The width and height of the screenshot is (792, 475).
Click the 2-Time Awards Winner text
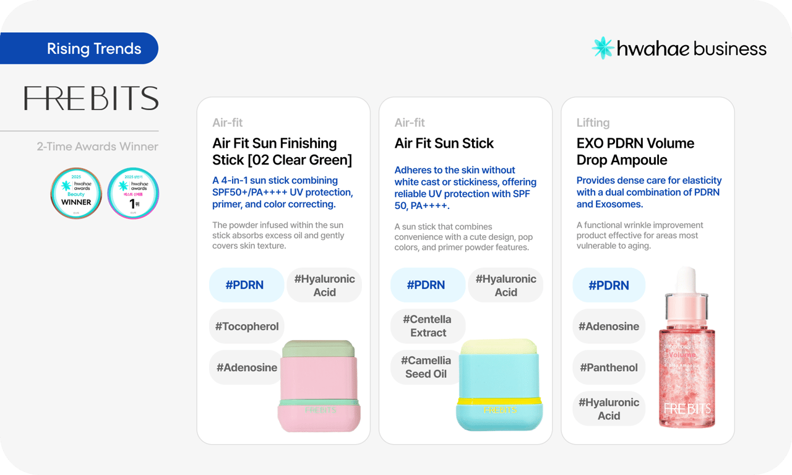coord(97,147)
